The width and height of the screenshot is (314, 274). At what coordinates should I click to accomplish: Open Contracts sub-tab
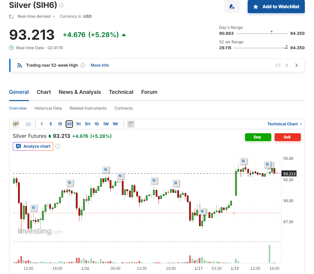pos(123,108)
